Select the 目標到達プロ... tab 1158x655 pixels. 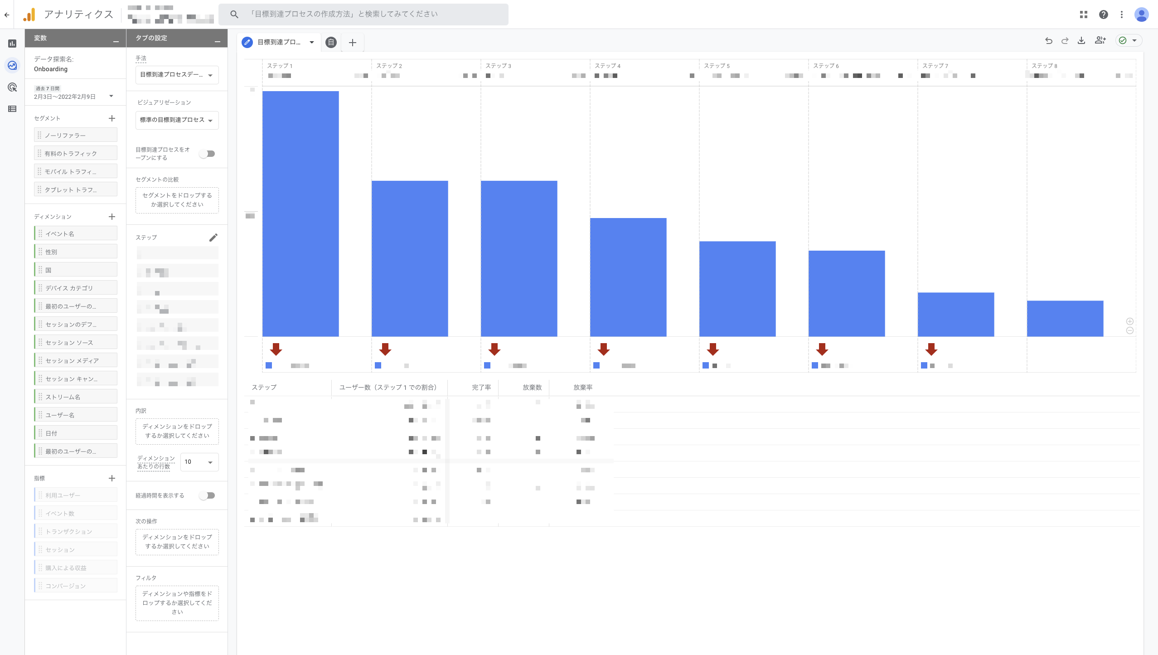coord(278,42)
